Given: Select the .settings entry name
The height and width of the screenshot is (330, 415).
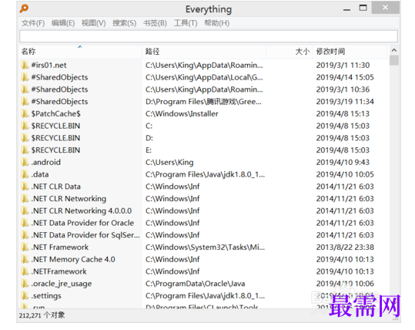Looking at the screenshot, I should [x=46, y=296].
